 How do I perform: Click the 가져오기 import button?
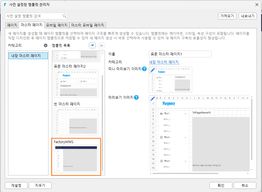pos(227,16)
